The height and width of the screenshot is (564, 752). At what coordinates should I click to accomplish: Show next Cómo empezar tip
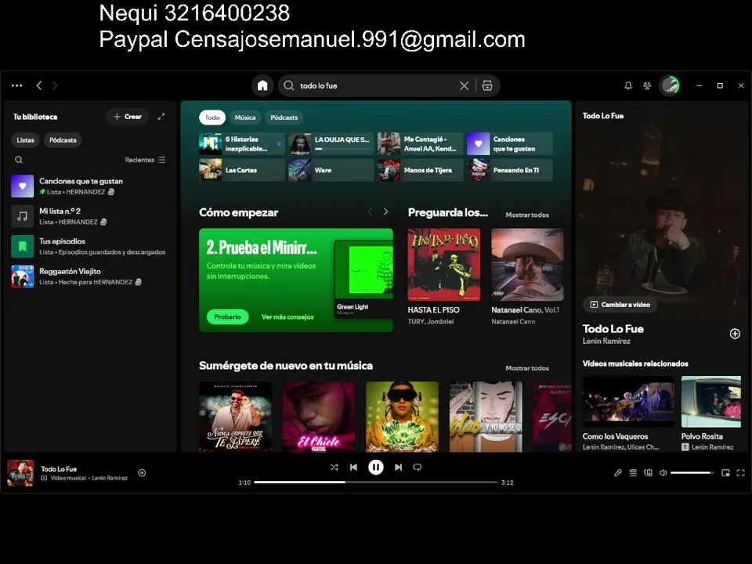pos(385,211)
